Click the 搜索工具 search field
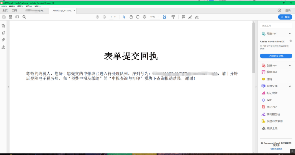295x155 pixels. 276,25
